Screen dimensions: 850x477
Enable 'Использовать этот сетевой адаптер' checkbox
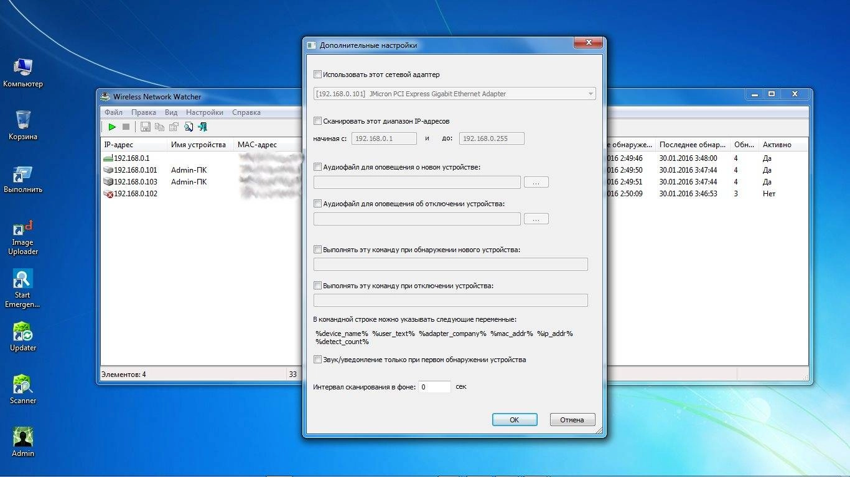(318, 75)
